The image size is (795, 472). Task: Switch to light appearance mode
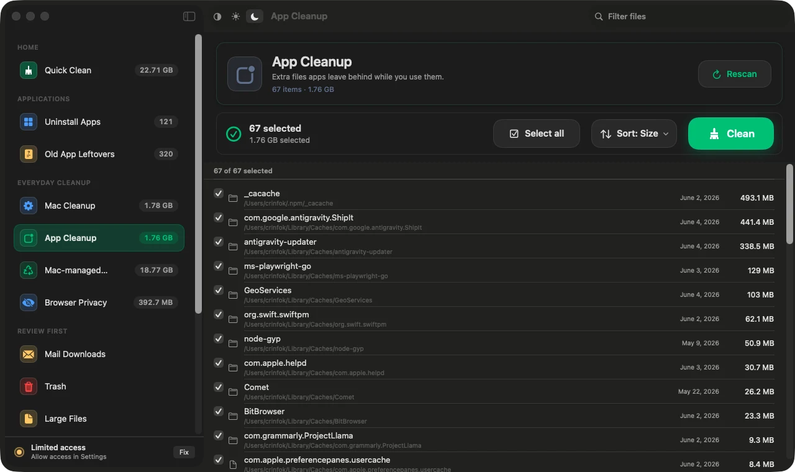(235, 16)
